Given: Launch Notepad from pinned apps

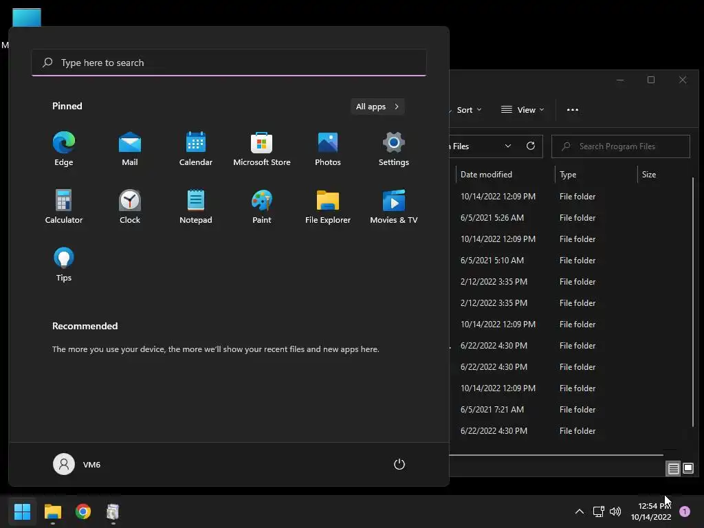Looking at the screenshot, I should coord(196,207).
